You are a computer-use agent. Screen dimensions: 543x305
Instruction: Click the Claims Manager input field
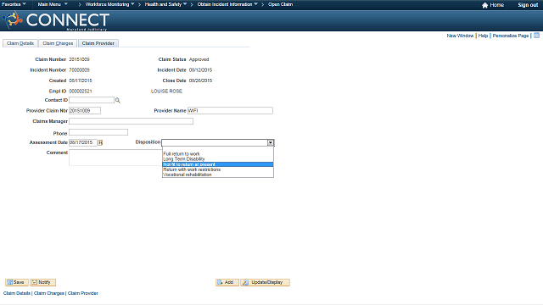click(x=131, y=121)
